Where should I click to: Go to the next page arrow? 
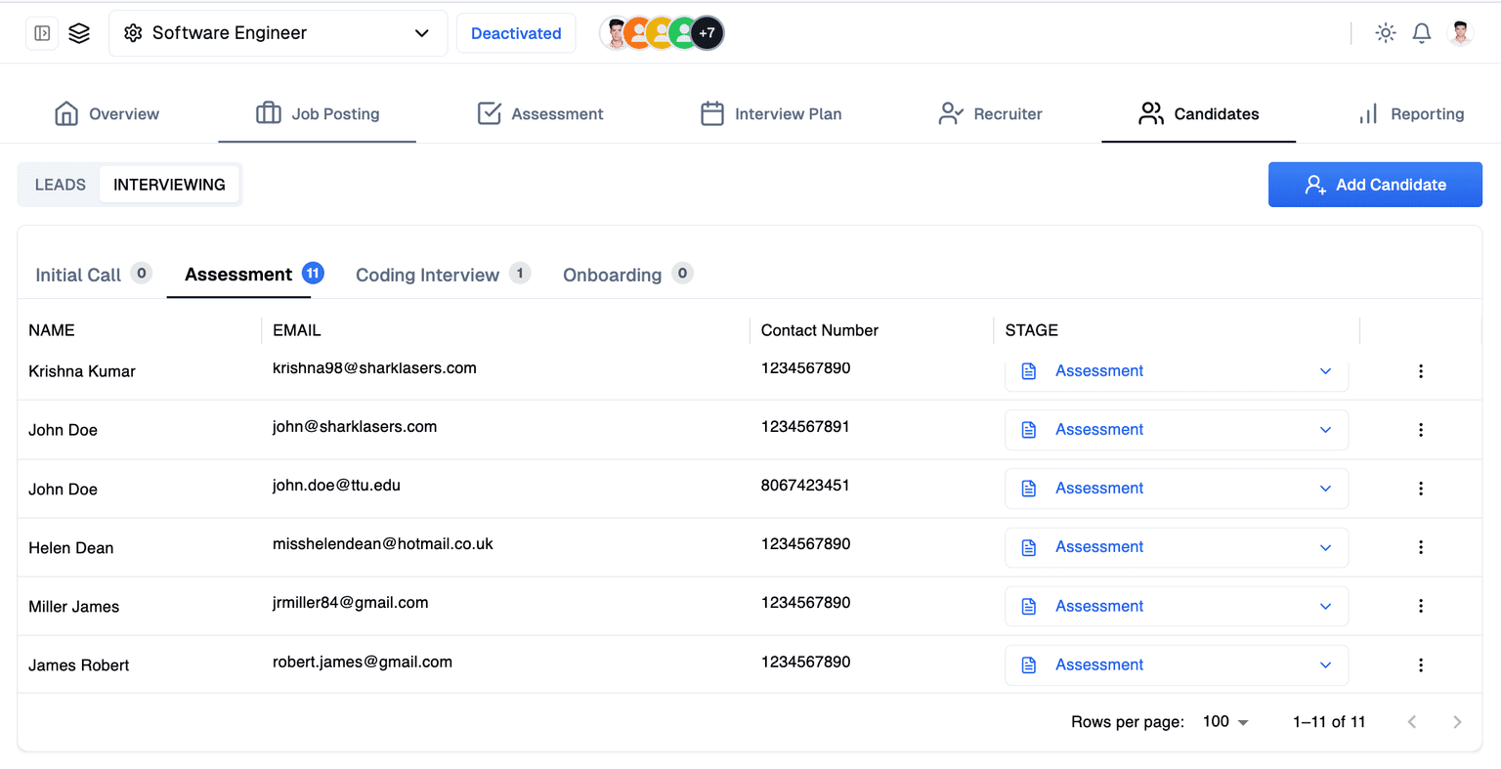(1456, 722)
